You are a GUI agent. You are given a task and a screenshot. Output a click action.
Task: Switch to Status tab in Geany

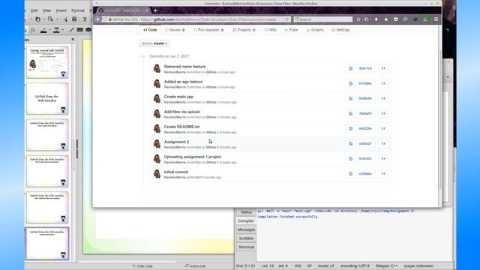(x=246, y=212)
